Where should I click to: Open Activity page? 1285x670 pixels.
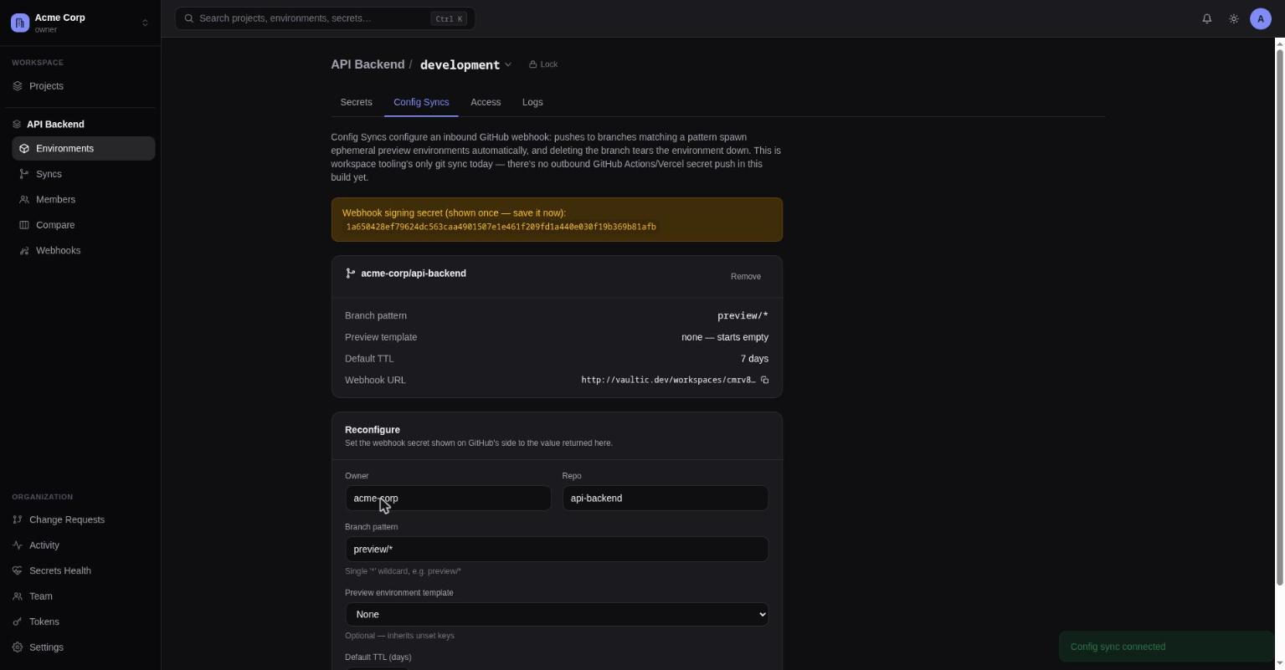tap(80, 545)
